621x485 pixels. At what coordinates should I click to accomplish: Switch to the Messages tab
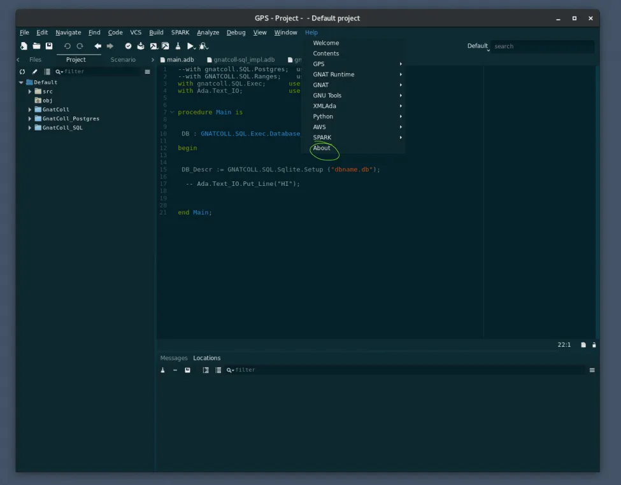[x=174, y=358]
